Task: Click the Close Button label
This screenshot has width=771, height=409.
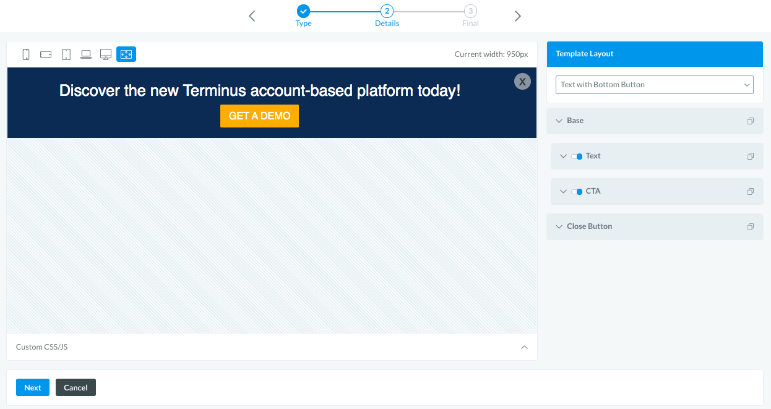Action: [x=589, y=226]
